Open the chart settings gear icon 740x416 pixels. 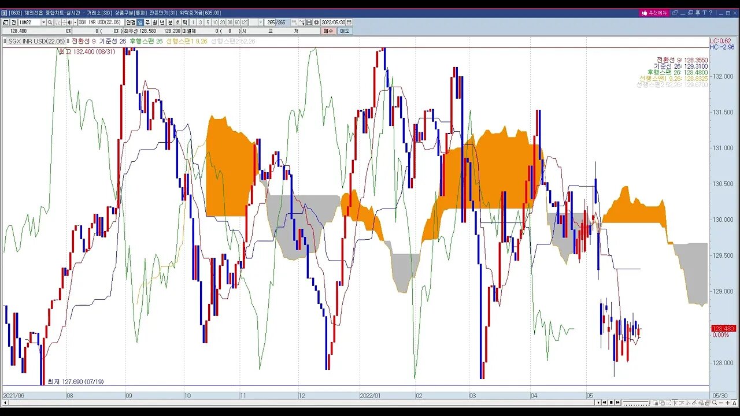click(316, 23)
